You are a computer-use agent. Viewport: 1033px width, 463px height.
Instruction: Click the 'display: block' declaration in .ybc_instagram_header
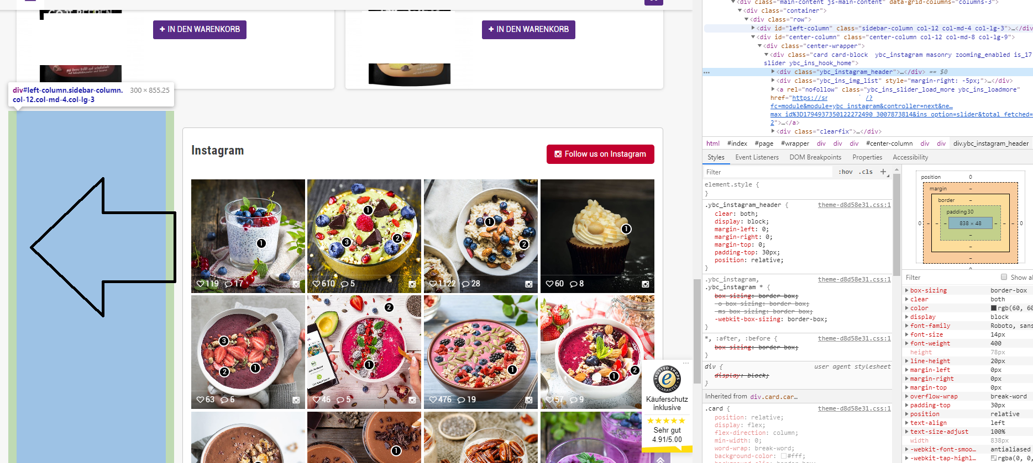(741, 221)
